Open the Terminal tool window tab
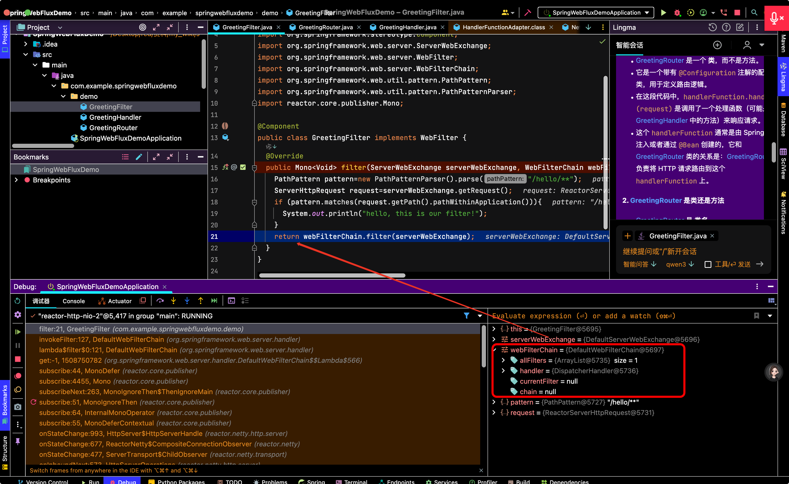 pyautogui.click(x=351, y=481)
